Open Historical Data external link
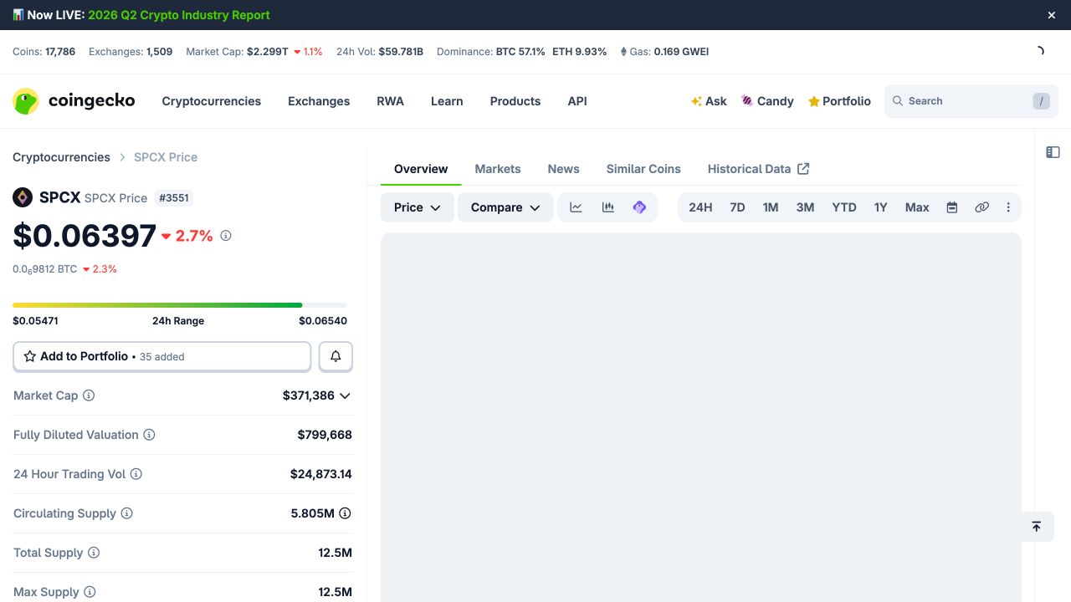1071x602 pixels. click(758, 169)
